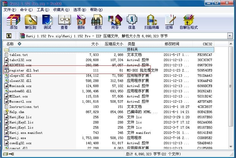Select Mswinsck.ocx file name
The image size is (236, 158).
(x=21, y=86)
